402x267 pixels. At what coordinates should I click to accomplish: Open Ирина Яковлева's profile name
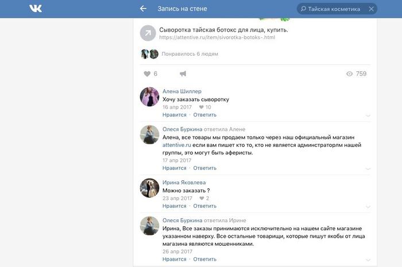point(184,183)
